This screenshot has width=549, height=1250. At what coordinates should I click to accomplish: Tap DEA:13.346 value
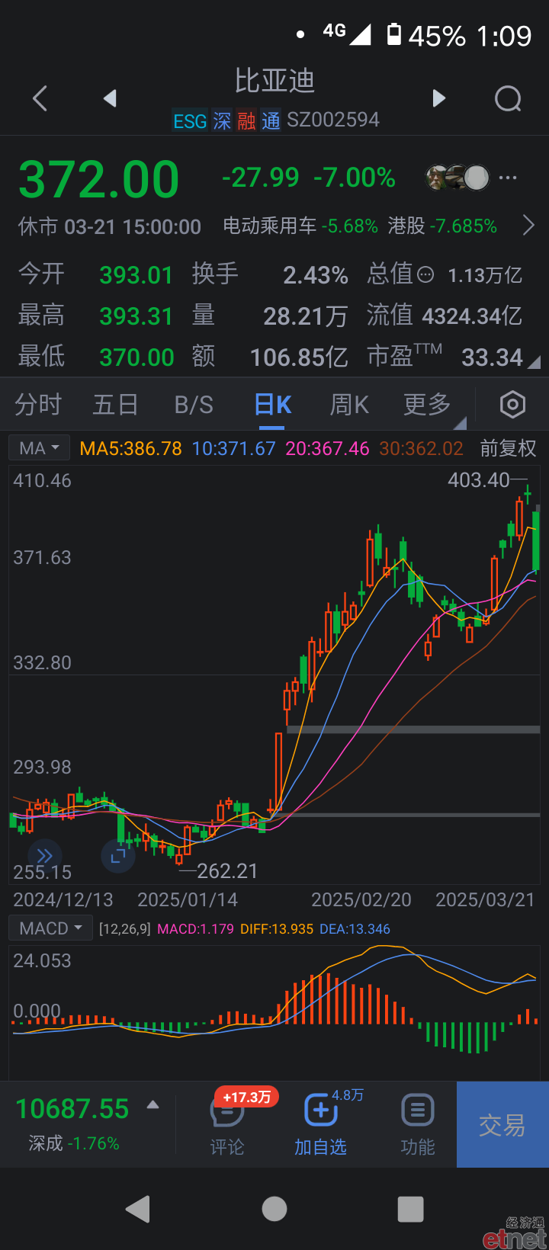click(355, 929)
